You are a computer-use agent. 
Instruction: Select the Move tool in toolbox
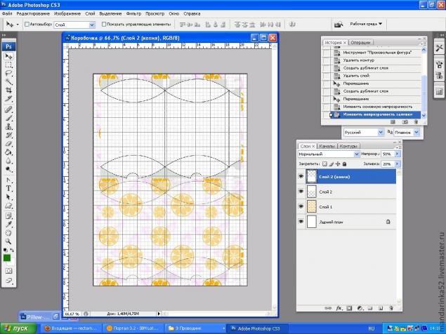(9, 56)
